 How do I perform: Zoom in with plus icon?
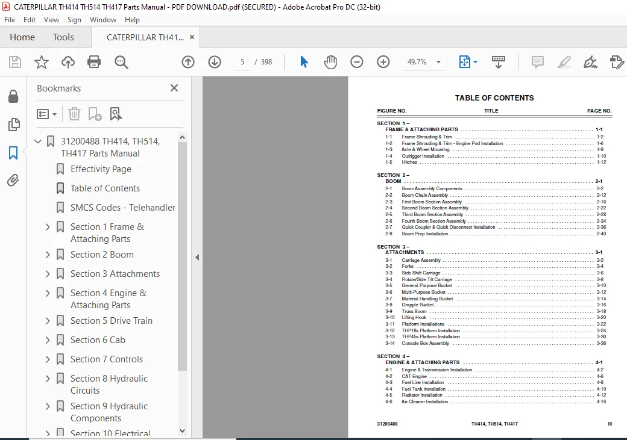coord(383,62)
